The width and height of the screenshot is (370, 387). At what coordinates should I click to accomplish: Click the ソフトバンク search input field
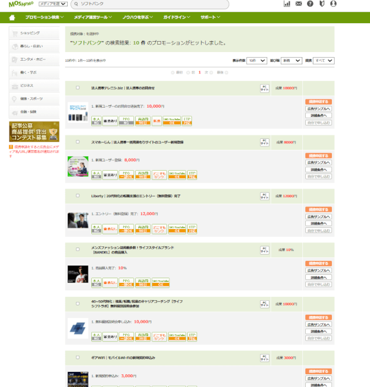pos(149,4)
